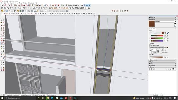Click the Scale tool in left toolbar
Image resolution: width=178 pixels, height=100 pixels.
(x=1, y=43)
